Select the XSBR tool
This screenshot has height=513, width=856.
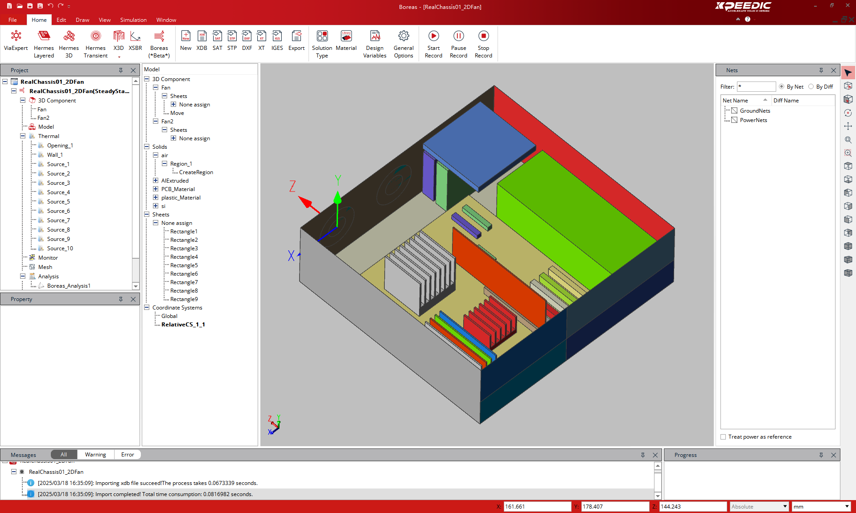pyautogui.click(x=135, y=41)
